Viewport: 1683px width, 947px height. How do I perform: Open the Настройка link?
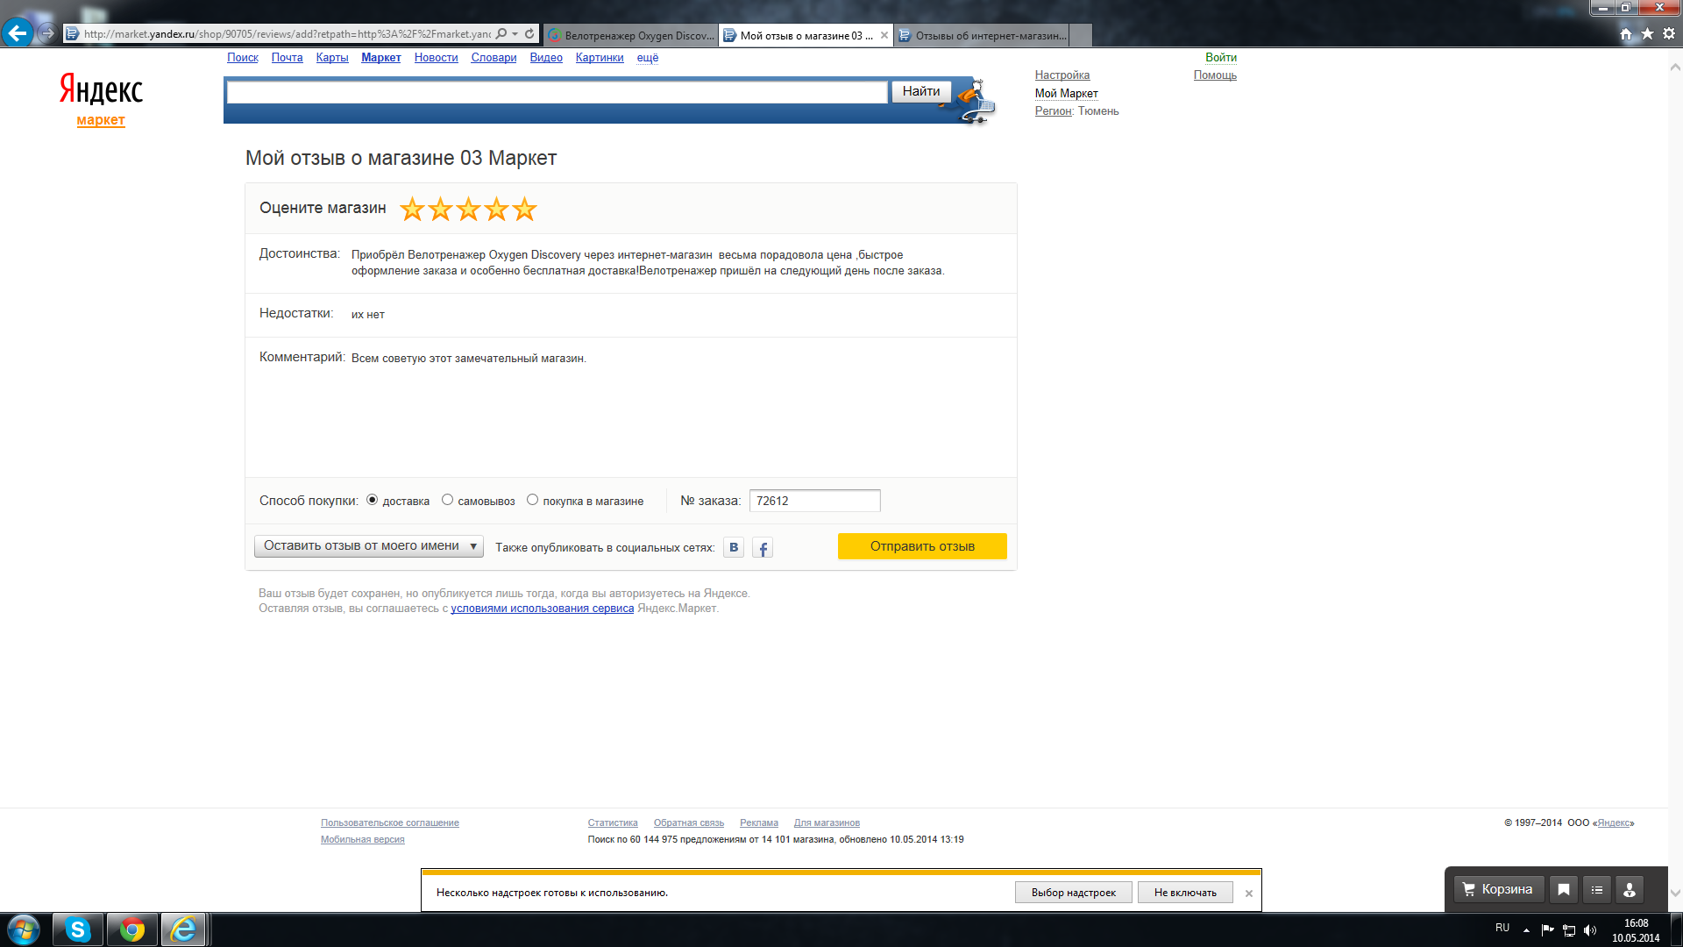click(1062, 75)
